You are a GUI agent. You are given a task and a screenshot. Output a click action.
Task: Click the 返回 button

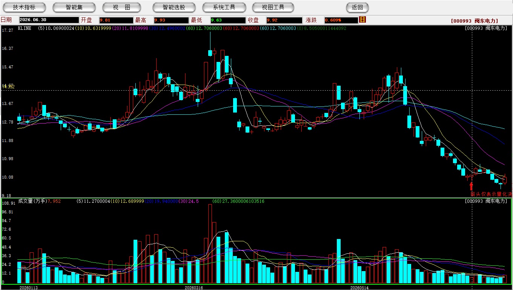(x=357, y=8)
